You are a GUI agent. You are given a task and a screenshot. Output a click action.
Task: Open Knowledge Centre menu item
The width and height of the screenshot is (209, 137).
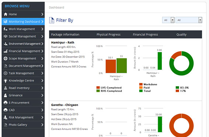pyautogui.click(x=23, y=81)
